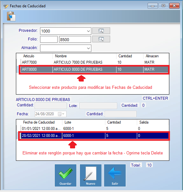The height and width of the screenshot is (192, 183).
Task: Click the blue arrow Salir button
Action: 115,175
